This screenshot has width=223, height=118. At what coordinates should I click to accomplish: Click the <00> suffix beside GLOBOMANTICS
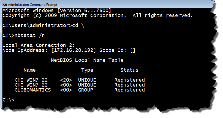click(x=66, y=90)
